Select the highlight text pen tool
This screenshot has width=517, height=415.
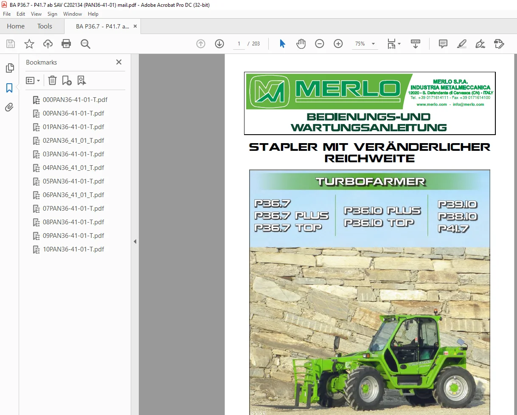462,44
